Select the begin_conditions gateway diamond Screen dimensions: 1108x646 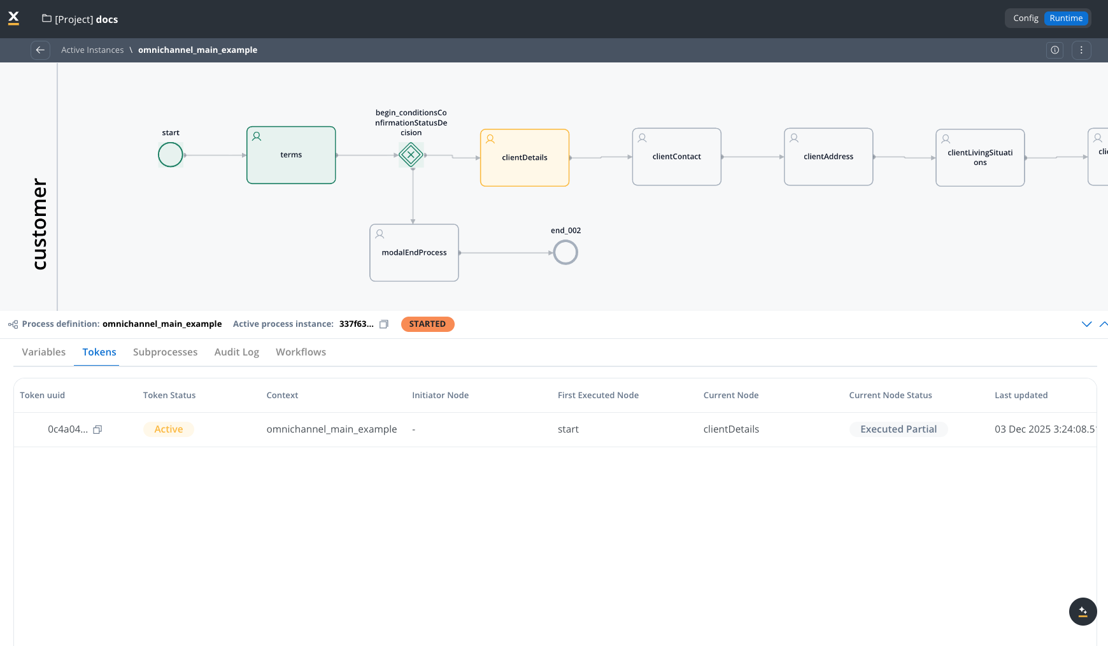point(411,155)
